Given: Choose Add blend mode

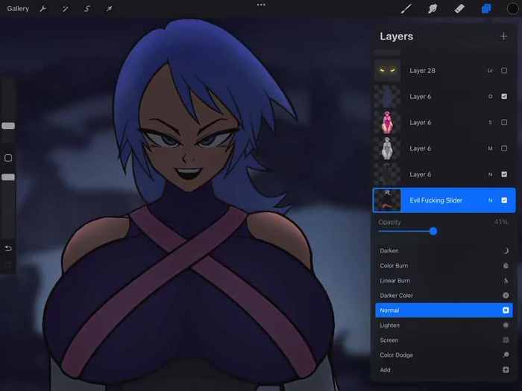Looking at the screenshot, I should (x=444, y=369).
